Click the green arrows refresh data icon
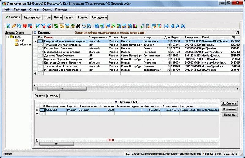Image resolution: width=245 pixels, height=158 pixels. point(56,26)
